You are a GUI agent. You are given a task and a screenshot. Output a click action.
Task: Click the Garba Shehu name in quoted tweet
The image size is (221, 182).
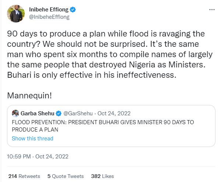(37, 113)
